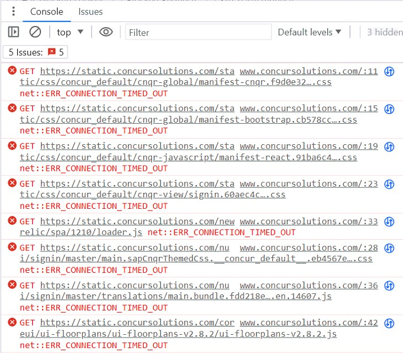This screenshot has height=353, width=403.
Task: Open the DevTools three-dot more options menu
Action: (x=13, y=12)
